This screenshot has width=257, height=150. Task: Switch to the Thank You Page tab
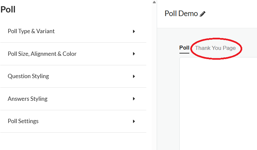click(x=215, y=48)
